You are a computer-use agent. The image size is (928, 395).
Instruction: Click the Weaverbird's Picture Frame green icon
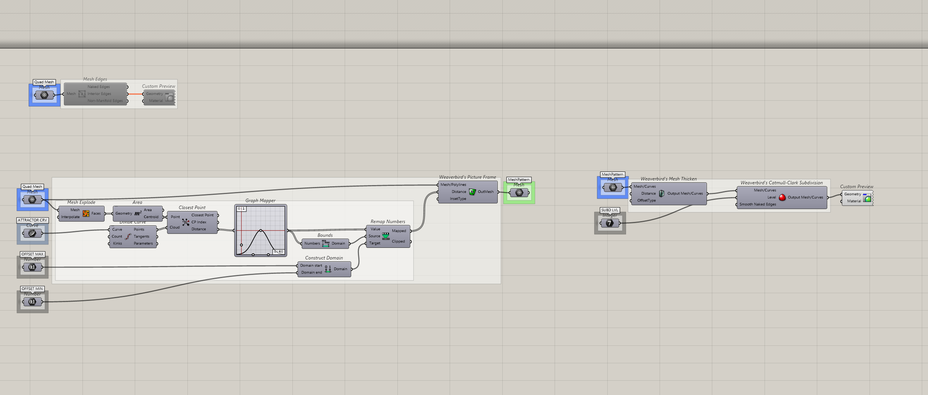point(472,192)
